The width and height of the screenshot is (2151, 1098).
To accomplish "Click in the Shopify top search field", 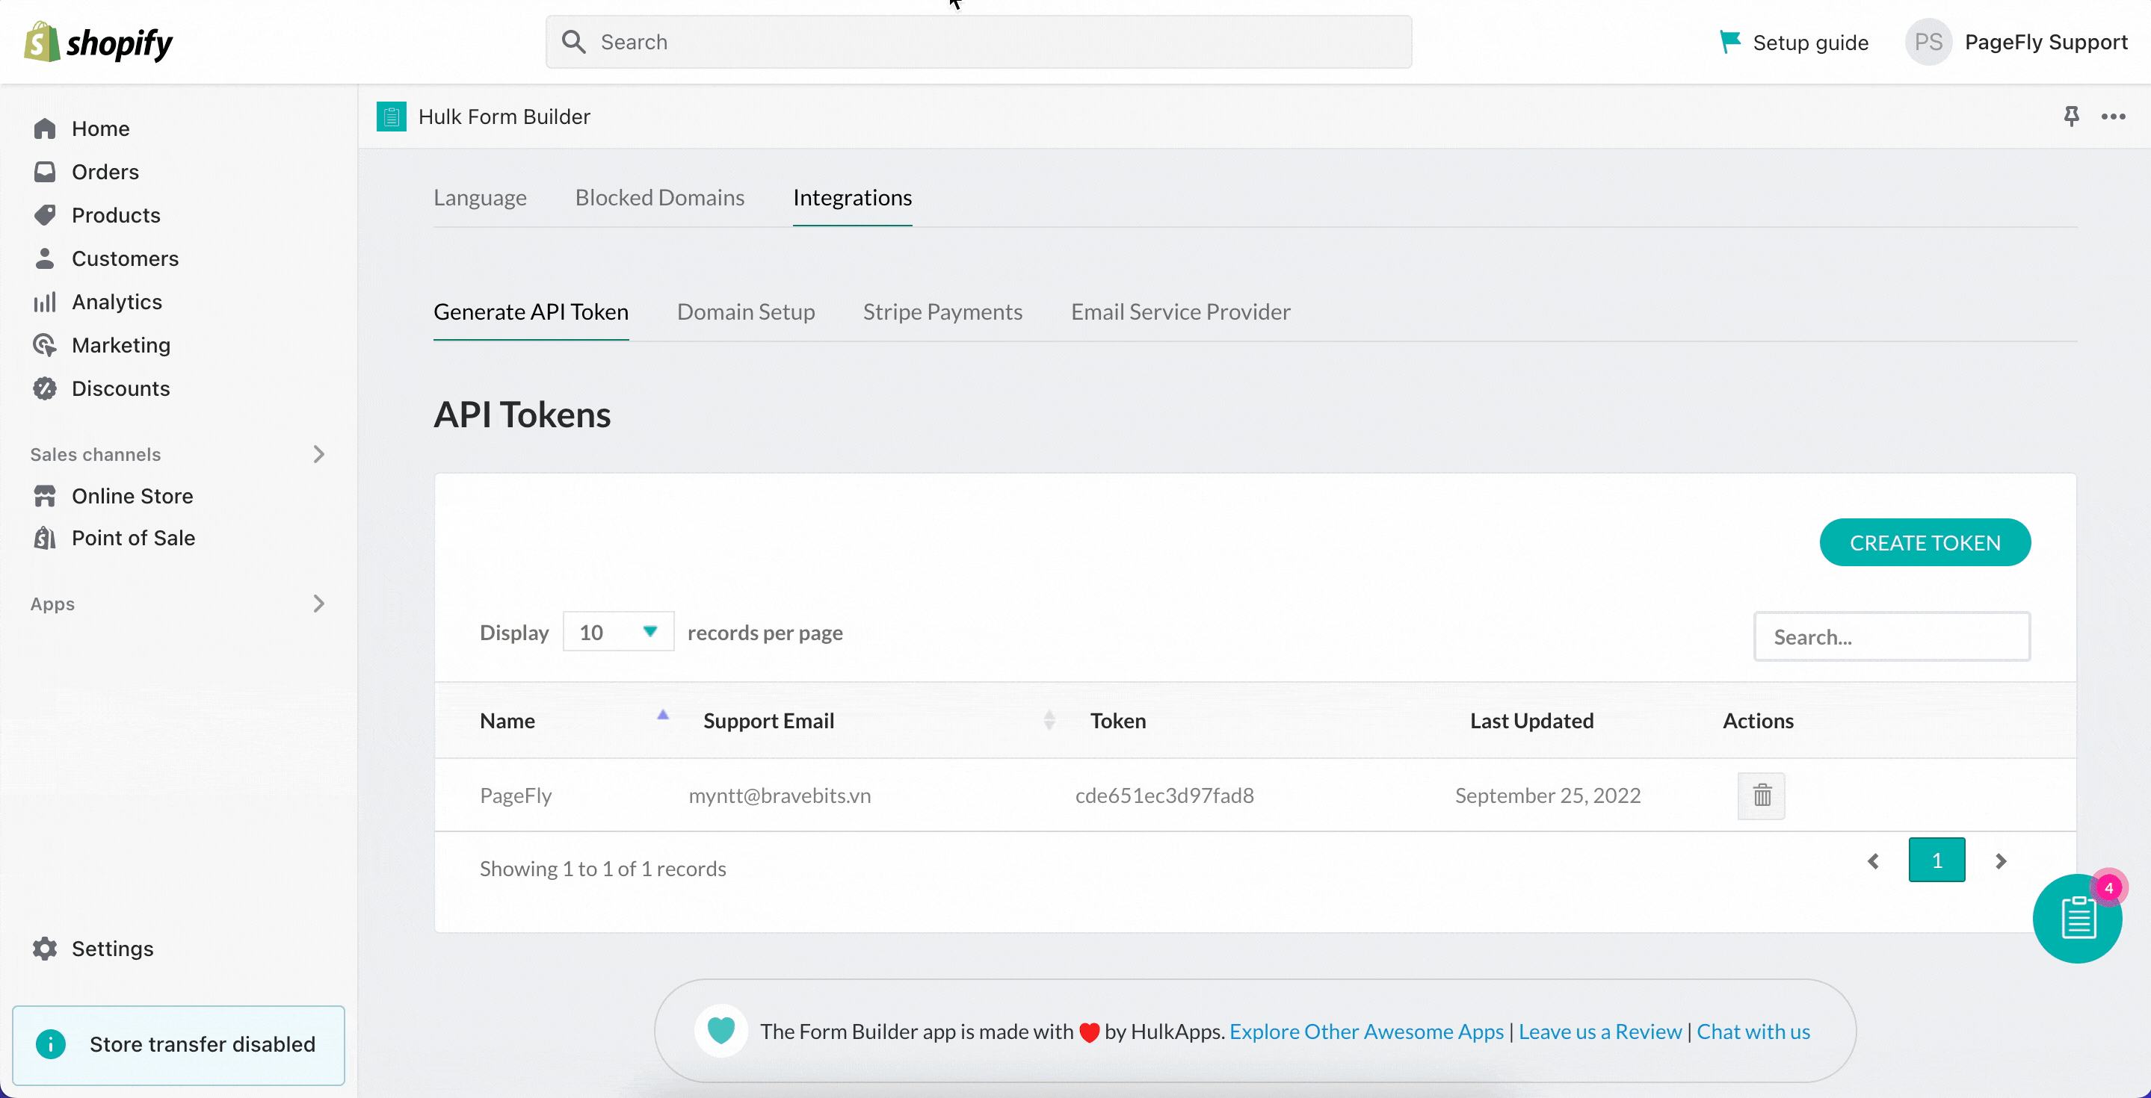I will (x=978, y=42).
